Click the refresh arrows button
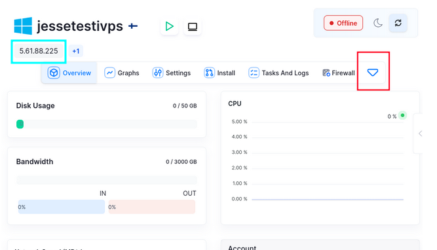The width and height of the screenshot is (437, 250). click(398, 23)
